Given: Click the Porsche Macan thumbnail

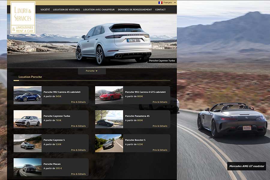Looking at the screenshot, I should 28,167.
